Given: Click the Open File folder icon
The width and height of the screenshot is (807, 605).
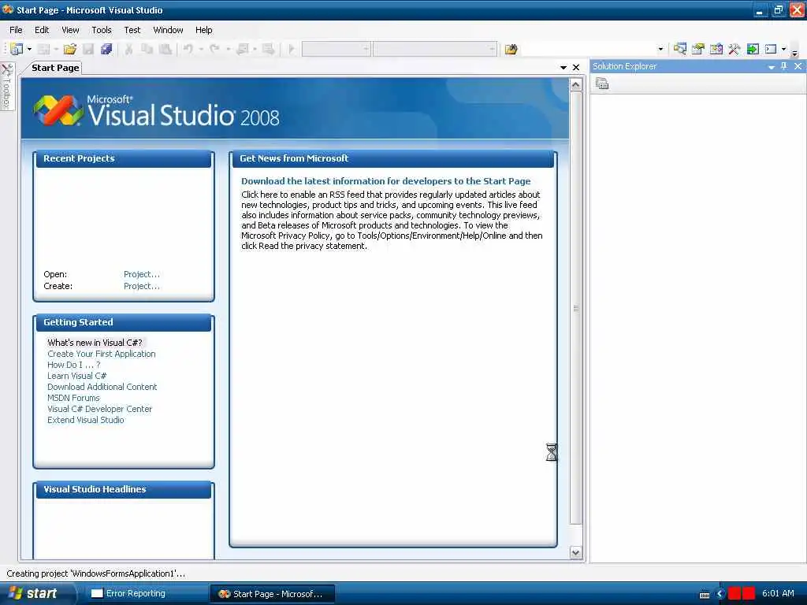Looking at the screenshot, I should (70, 50).
